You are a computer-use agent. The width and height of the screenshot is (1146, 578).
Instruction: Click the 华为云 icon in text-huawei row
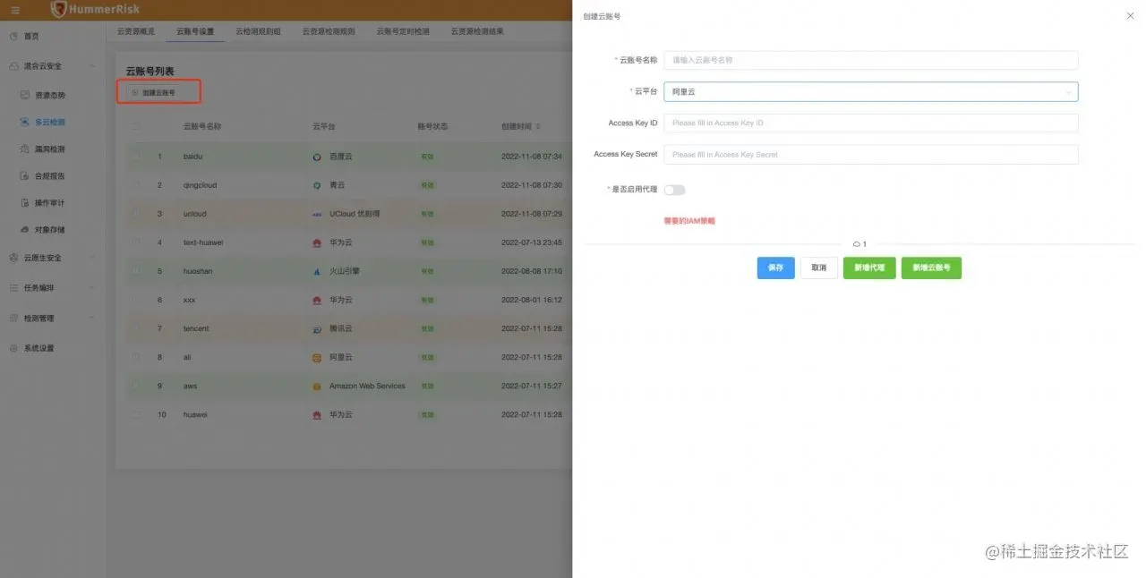pyautogui.click(x=317, y=242)
